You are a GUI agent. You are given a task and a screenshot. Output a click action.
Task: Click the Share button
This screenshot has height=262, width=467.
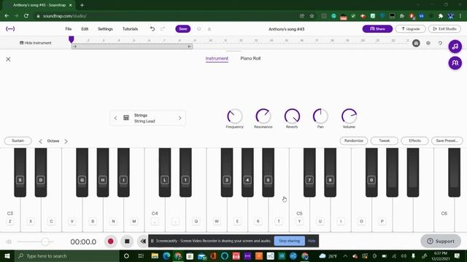[x=377, y=29]
